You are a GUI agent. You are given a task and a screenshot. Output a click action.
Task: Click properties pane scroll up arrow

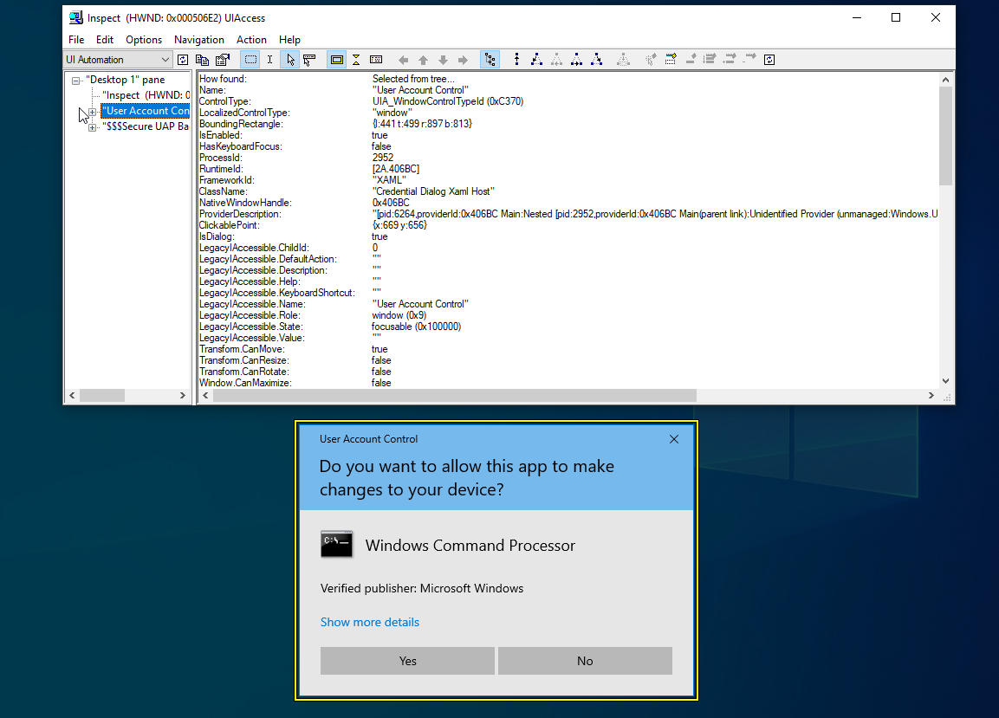[x=945, y=80]
